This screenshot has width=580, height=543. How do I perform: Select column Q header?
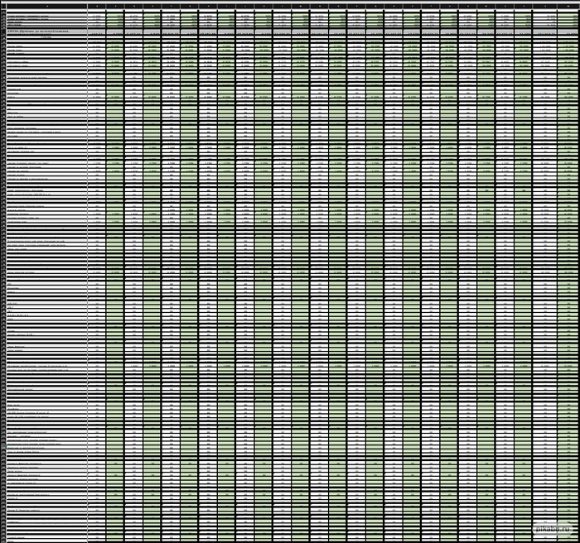[375, 6]
